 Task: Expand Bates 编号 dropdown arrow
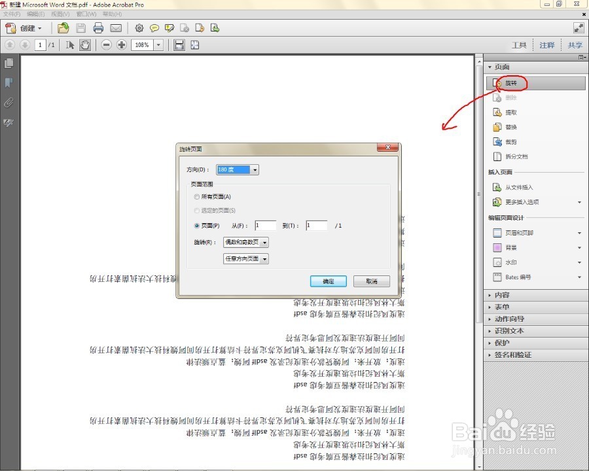[x=580, y=277]
